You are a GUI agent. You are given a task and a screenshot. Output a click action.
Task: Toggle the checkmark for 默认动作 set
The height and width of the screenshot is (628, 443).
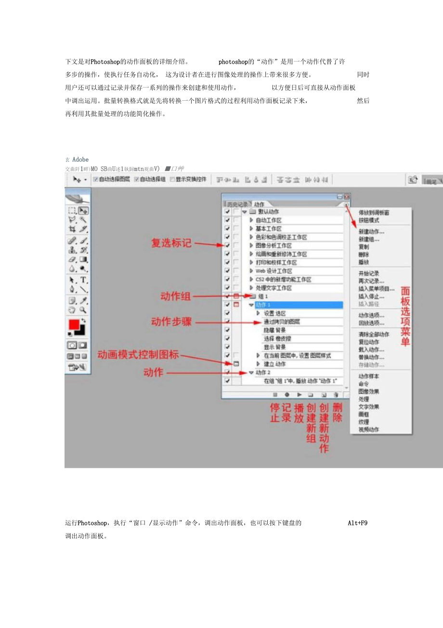[x=227, y=212]
